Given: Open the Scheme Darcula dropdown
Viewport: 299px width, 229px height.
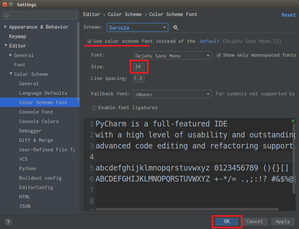Looking at the screenshot, I should [138, 27].
